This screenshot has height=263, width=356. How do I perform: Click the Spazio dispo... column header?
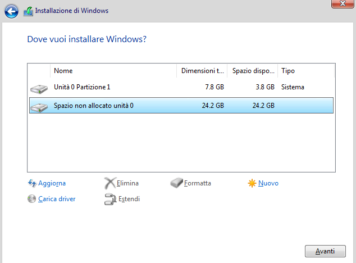pos(253,71)
